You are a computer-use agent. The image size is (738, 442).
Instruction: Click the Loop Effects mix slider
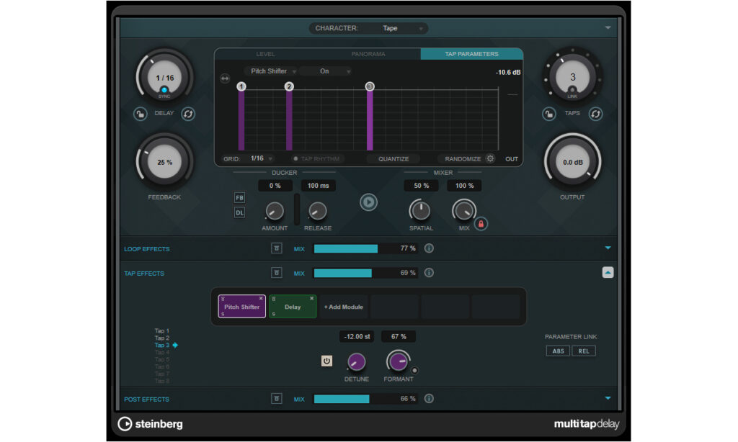(365, 248)
